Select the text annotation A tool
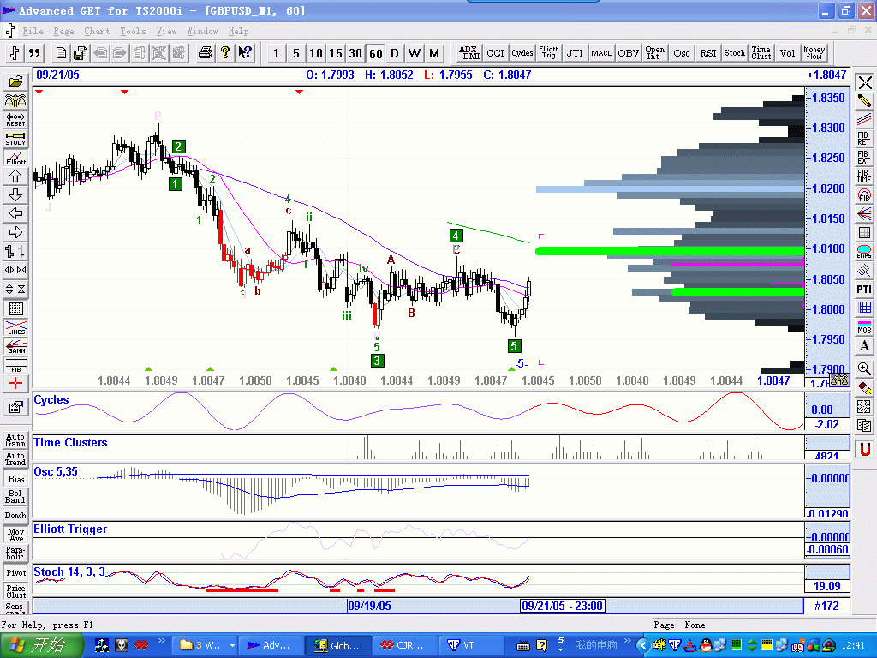Screen dimensions: 877x658 865,346
